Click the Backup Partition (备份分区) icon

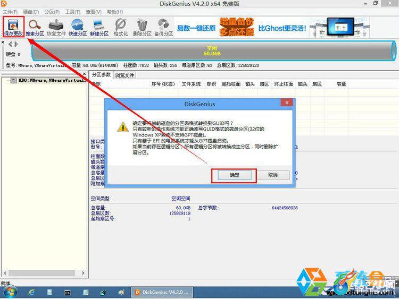click(164, 28)
